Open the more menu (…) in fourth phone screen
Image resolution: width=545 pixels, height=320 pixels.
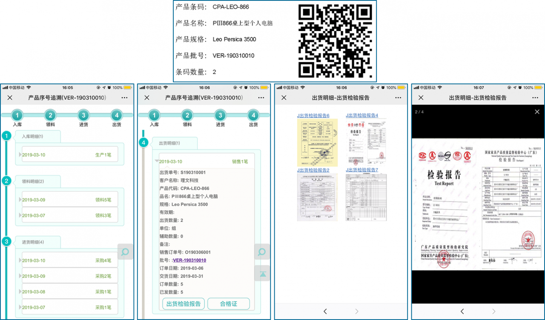click(x=535, y=98)
